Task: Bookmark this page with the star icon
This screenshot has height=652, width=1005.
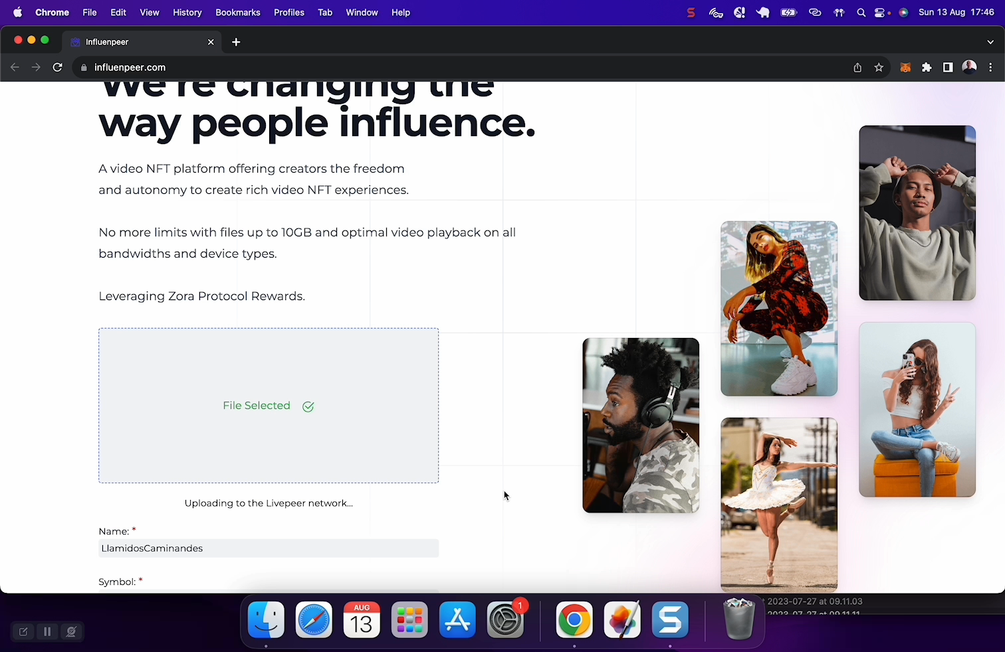Action: [x=879, y=67]
